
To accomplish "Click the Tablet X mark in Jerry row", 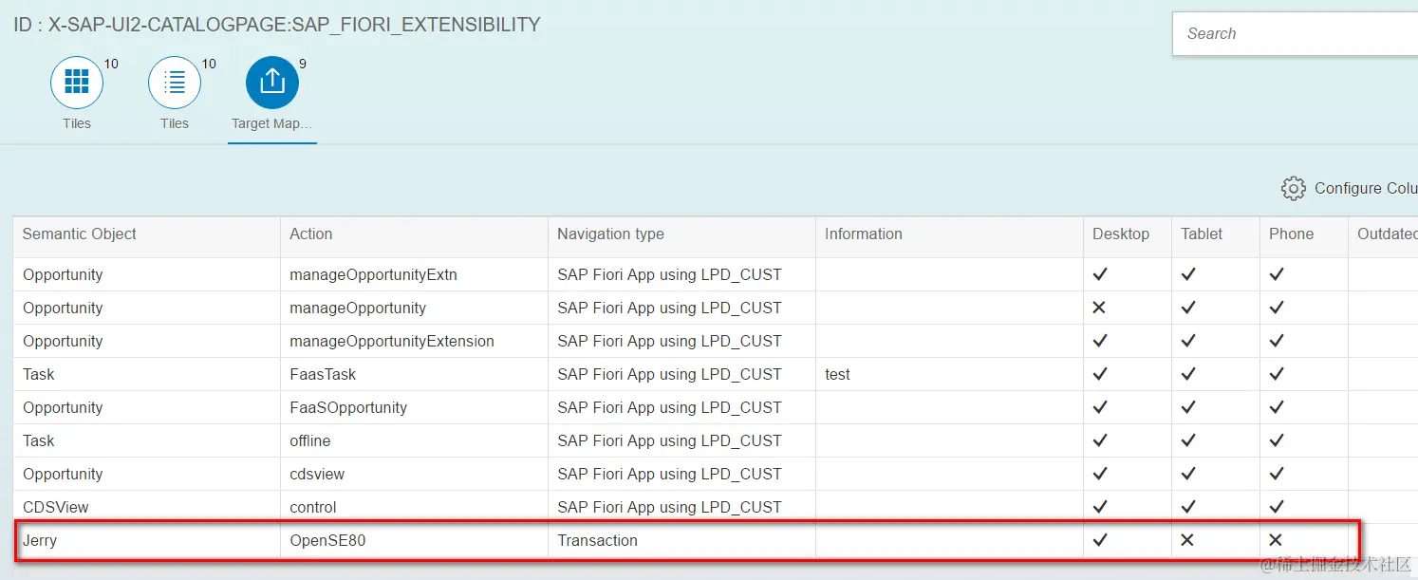I will 1187,540.
